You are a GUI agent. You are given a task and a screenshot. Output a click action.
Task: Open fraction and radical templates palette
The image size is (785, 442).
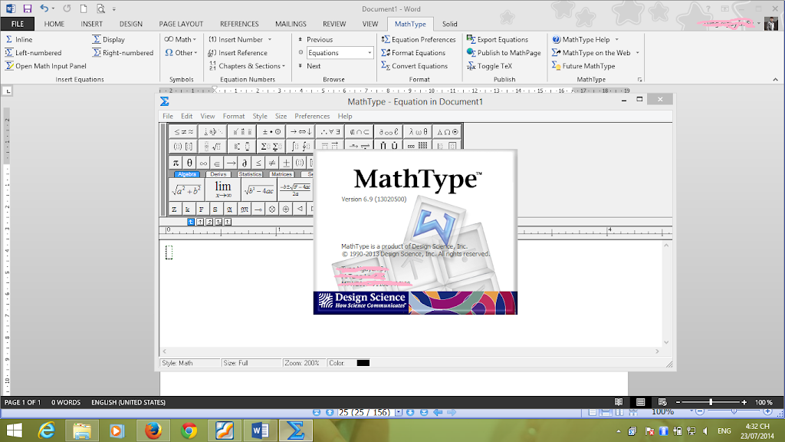click(x=212, y=147)
